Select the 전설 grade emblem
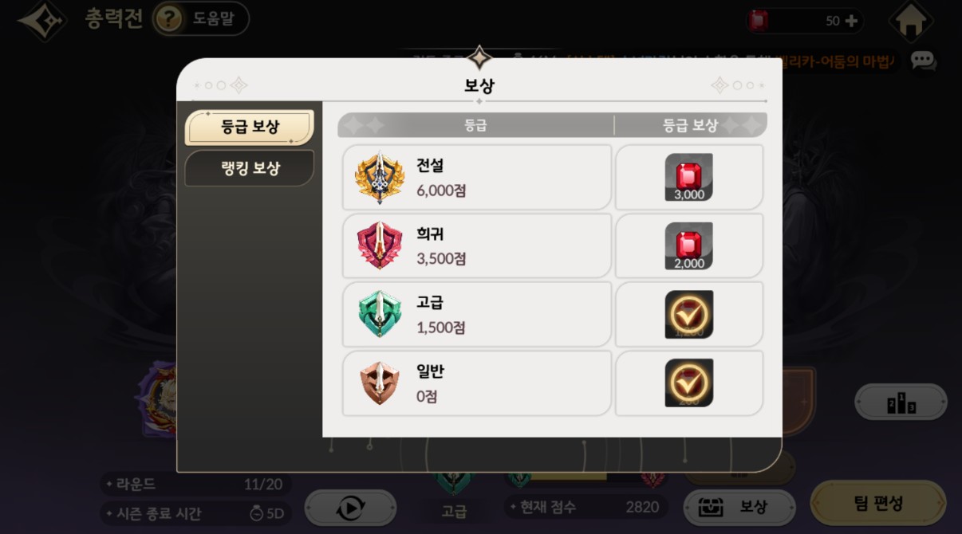The image size is (962, 534). (x=379, y=177)
